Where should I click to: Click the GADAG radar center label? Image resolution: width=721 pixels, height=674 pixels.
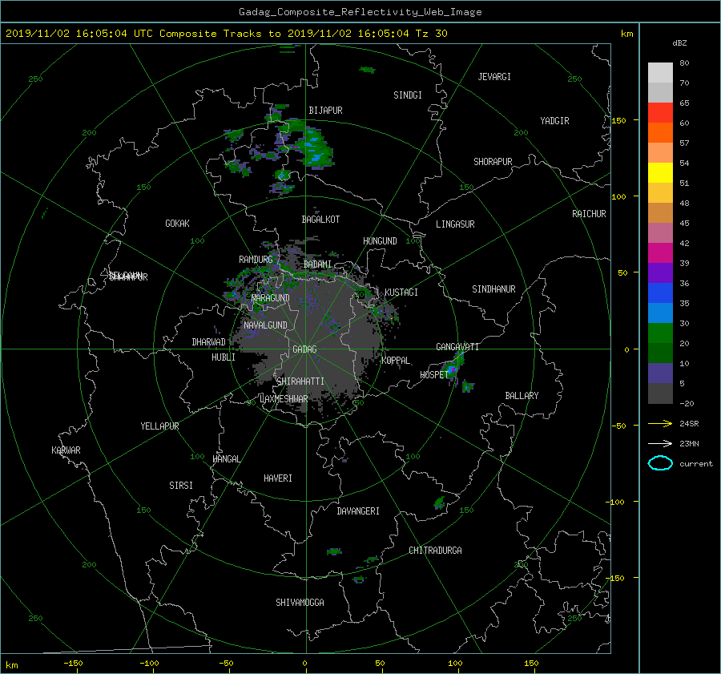point(304,349)
